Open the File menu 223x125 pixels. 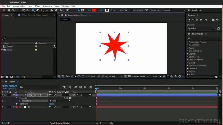pyautogui.click(x=3, y=6)
